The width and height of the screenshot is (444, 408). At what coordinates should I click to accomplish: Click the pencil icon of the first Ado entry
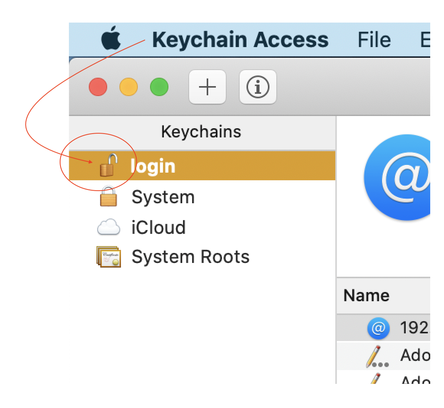click(376, 356)
